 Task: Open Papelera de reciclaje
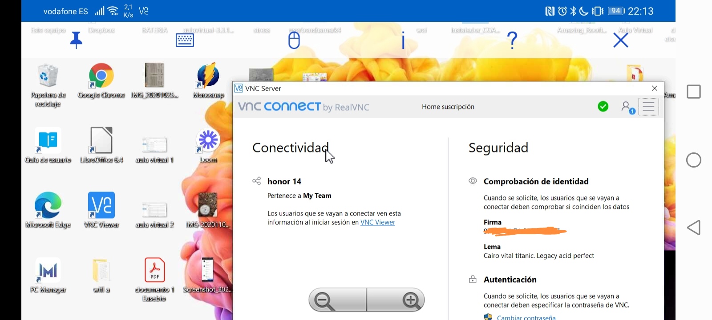pos(48,85)
